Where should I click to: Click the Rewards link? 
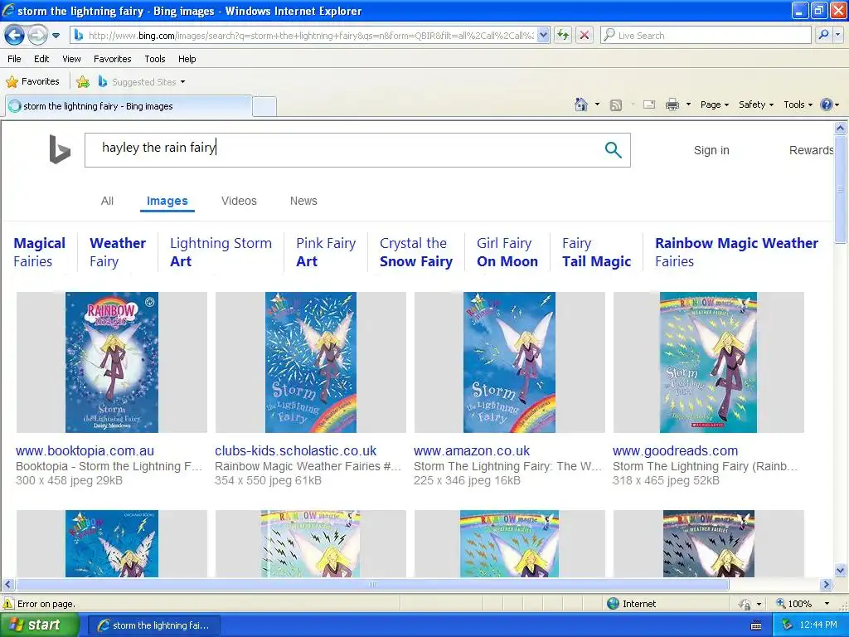811,151
